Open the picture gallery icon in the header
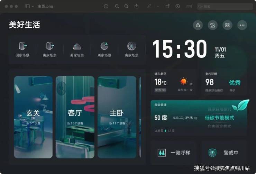Image resolution: width=256 pixels, height=174 pixels. [x=213, y=25]
